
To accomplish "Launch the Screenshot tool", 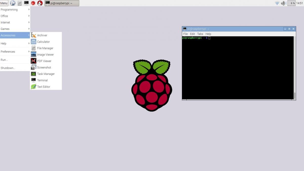I will [44, 67].
